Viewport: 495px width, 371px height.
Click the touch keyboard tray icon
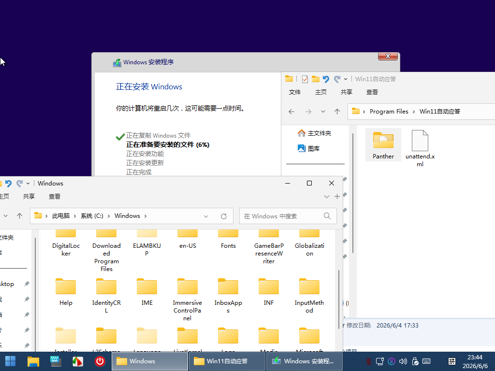(426, 361)
